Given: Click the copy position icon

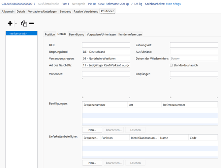Looking at the screenshot, I should [x=24, y=23].
